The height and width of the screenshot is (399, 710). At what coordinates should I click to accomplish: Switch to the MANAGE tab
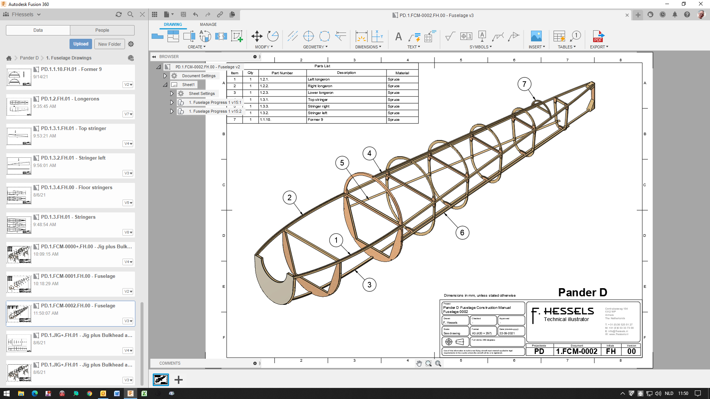[208, 24]
